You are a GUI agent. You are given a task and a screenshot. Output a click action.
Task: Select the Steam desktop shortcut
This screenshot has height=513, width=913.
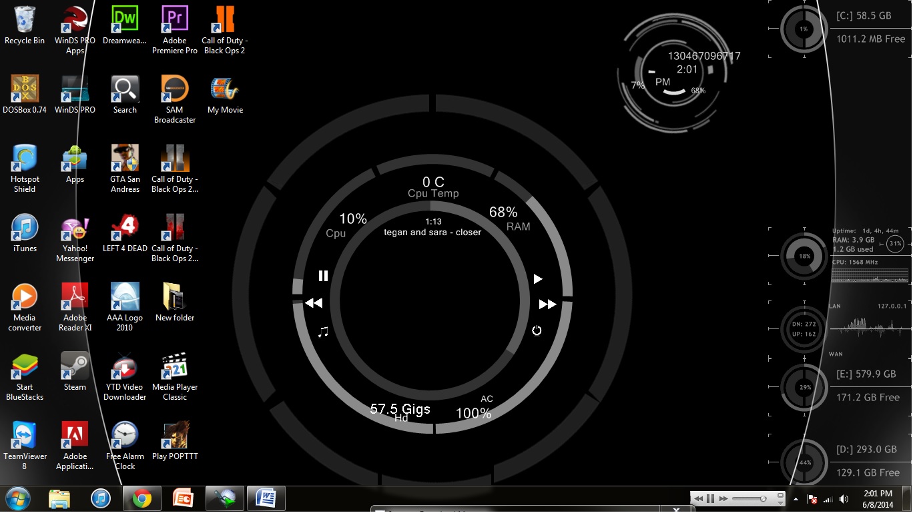click(75, 372)
